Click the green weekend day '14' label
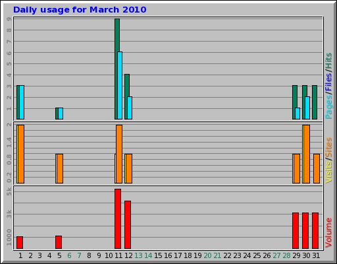This screenshot has height=264, width=337. tap(148, 255)
